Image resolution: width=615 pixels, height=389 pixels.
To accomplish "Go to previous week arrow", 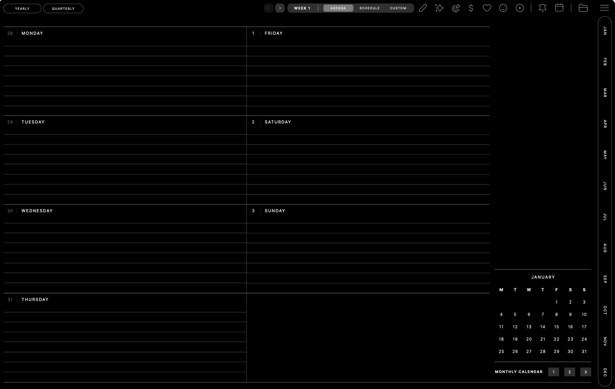I will tap(268, 8).
